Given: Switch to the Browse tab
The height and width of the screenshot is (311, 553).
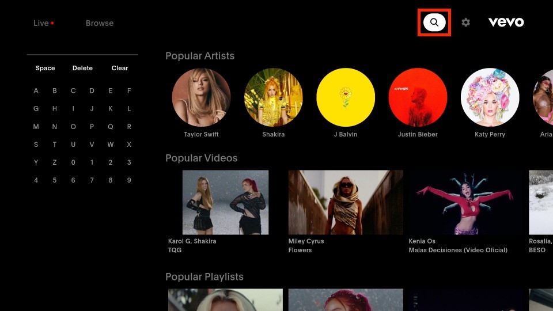Looking at the screenshot, I should [x=100, y=23].
